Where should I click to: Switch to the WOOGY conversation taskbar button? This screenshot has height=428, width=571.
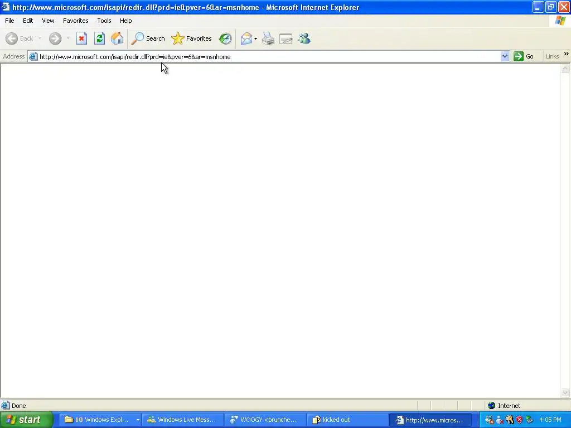[265, 420]
